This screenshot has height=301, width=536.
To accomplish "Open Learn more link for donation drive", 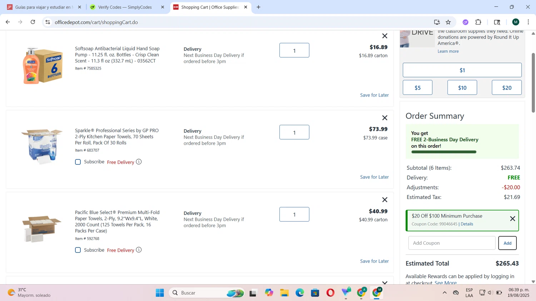I will pyautogui.click(x=448, y=51).
